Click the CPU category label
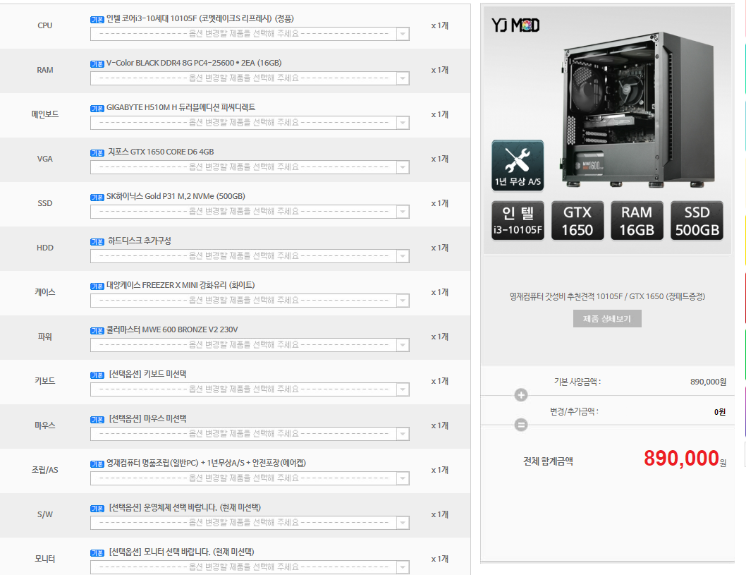The image size is (746, 575). coord(44,25)
